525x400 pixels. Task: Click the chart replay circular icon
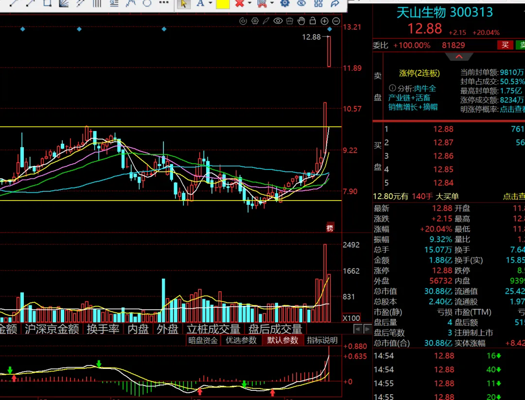[244, 21]
